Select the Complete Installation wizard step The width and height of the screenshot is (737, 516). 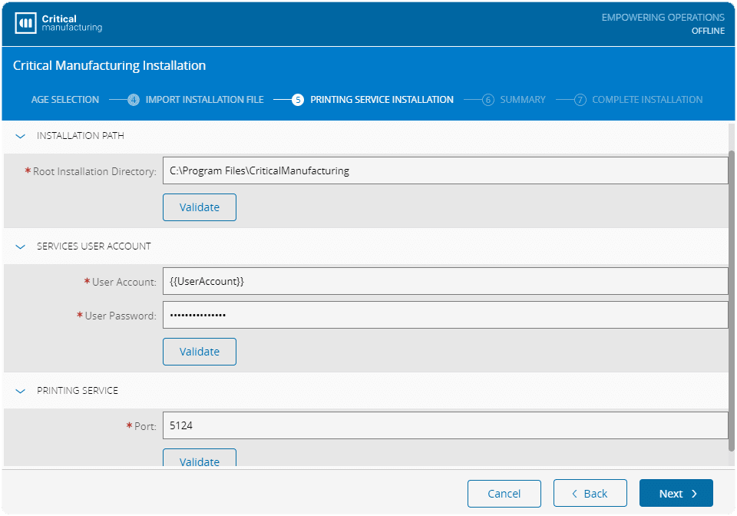click(646, 100)
